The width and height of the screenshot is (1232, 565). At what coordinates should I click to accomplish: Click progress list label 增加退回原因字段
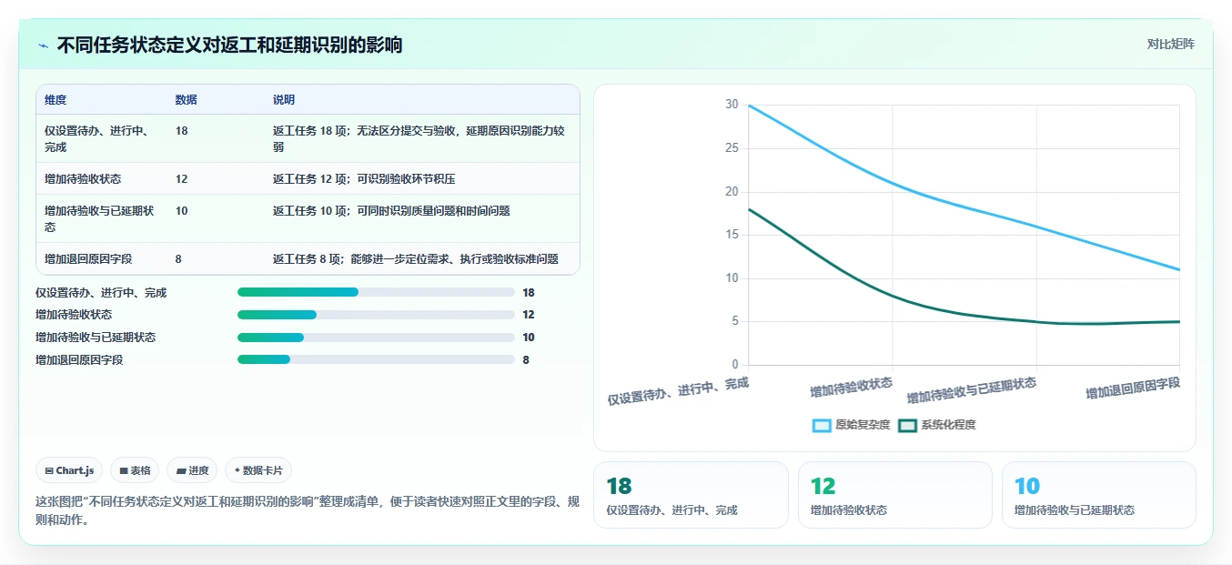click(x=79, y=360)
